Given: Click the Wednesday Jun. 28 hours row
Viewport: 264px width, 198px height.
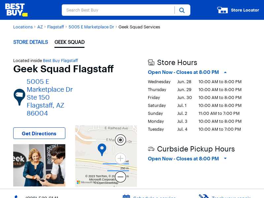Looking at the screenshot, I should point(195,82).
